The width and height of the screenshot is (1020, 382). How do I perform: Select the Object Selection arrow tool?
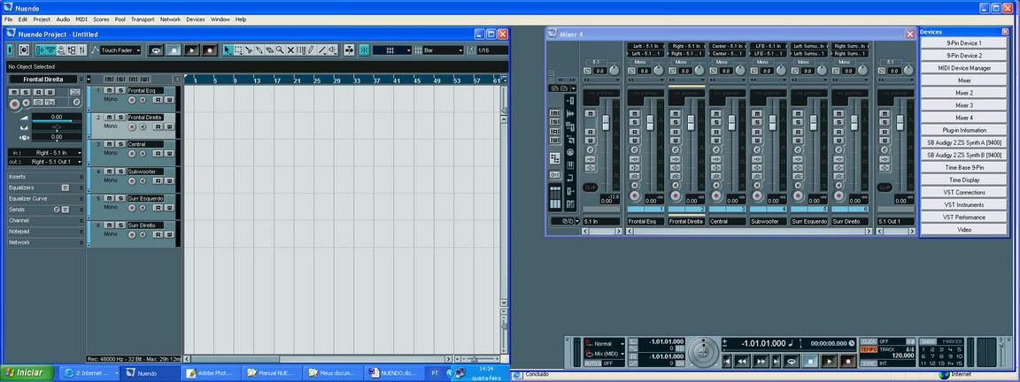click(x=227, y=50)
